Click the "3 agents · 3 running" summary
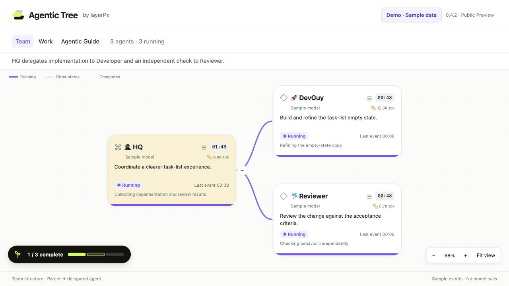 tap(137, 41)
